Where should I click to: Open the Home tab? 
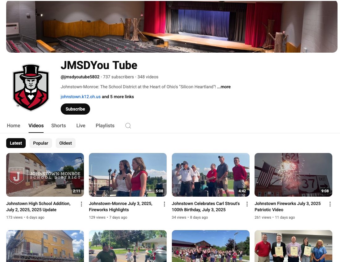[x=13, y=125]
